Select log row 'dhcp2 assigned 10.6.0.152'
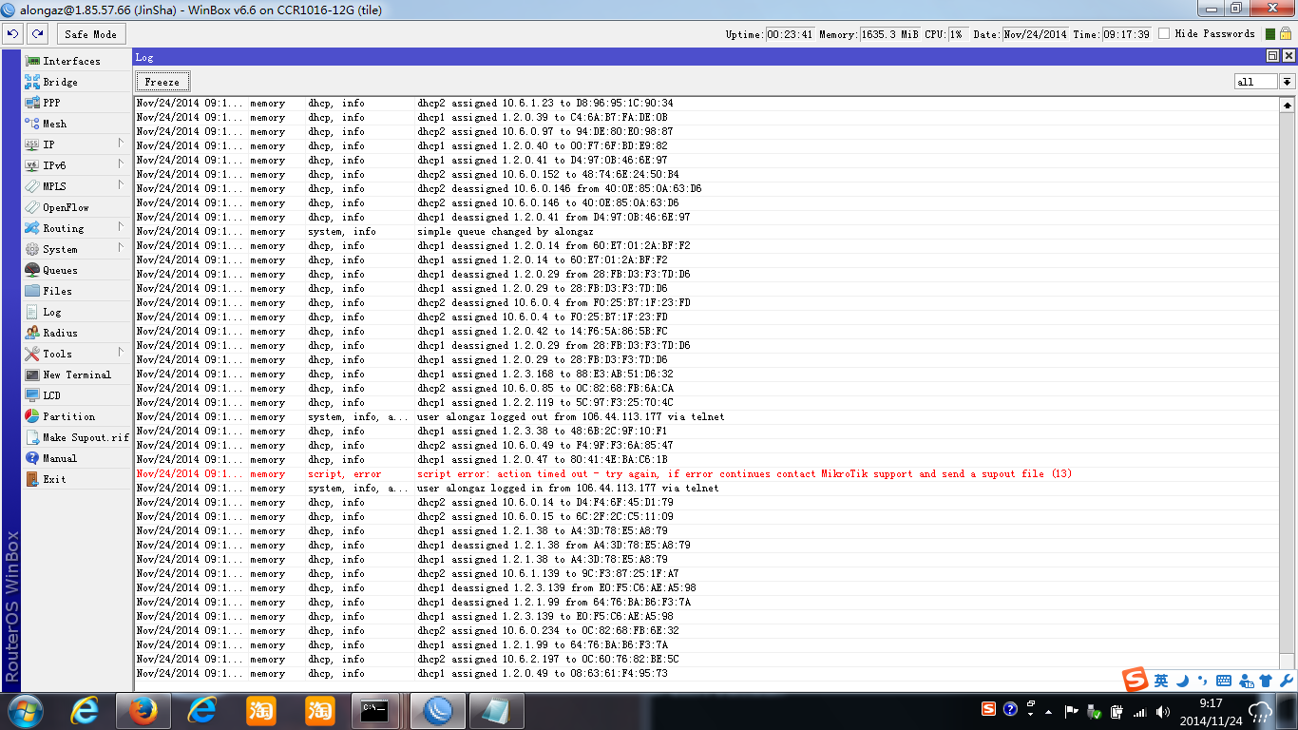The image size is (1298, 730). (707, 174)
